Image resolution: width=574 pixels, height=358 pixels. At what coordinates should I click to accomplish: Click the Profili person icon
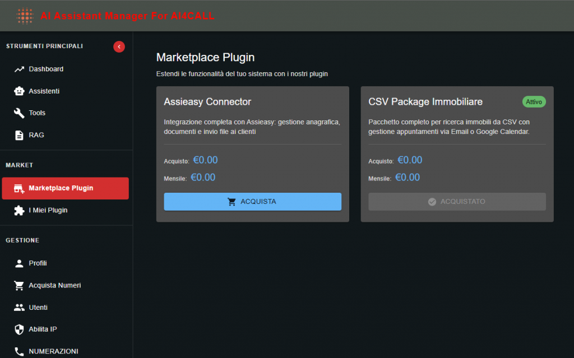click(19, 263)
